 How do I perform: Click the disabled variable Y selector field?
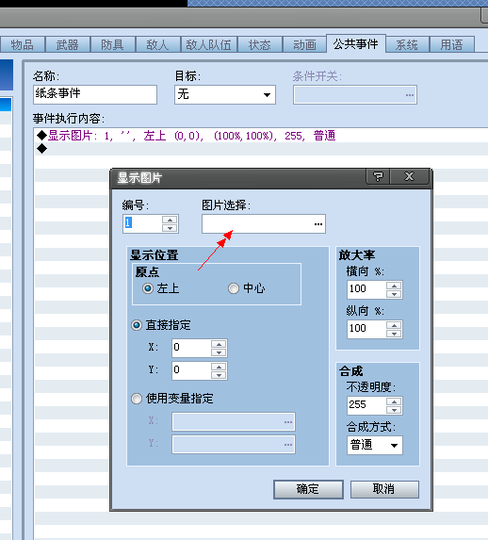pyautogui.click(x=234, y=444)
